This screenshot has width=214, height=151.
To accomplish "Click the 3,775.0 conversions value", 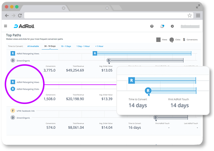I will pyautogui.click(x=50, y=70).
